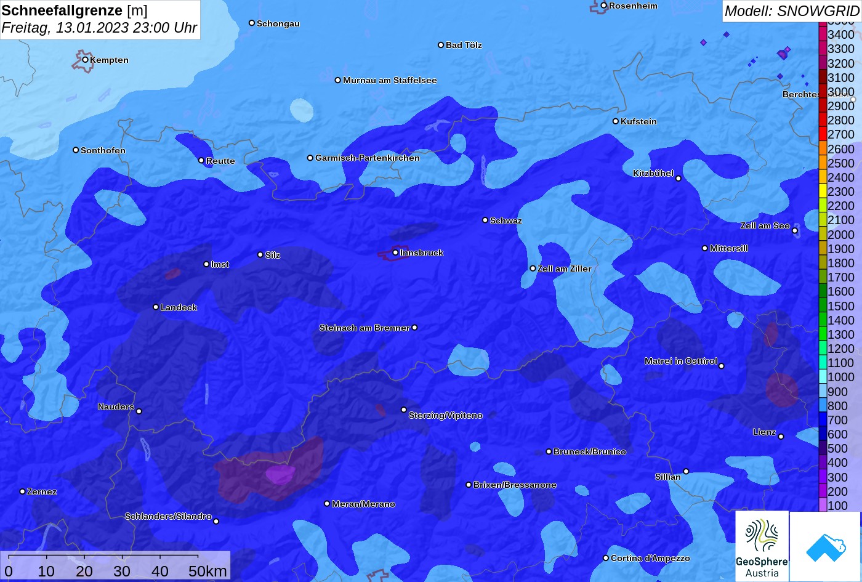Click the Cortina d'Ampezzo marker dot
This screenshot has width=862, height=582.
pos(606,558)
